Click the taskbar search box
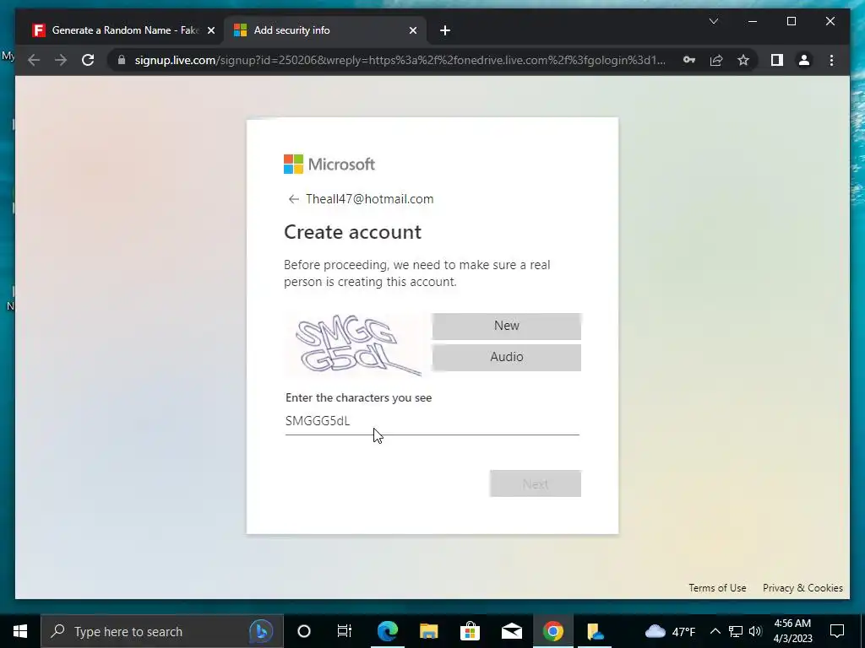The image size is (865, 648). coord(161,631)
